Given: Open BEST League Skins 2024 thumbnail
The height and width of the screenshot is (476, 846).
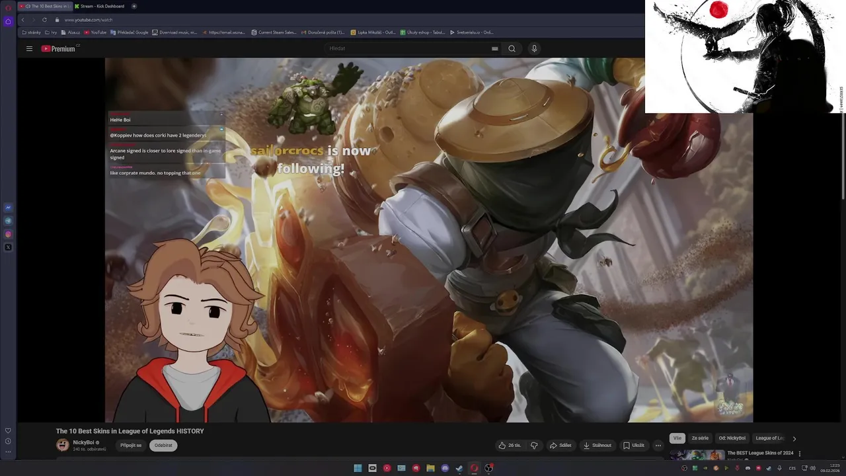Looking at the screenshot, I should (697, 455).
